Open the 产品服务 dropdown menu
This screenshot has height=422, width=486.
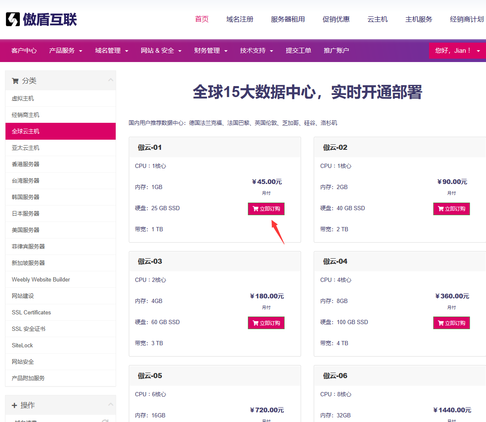65,51
